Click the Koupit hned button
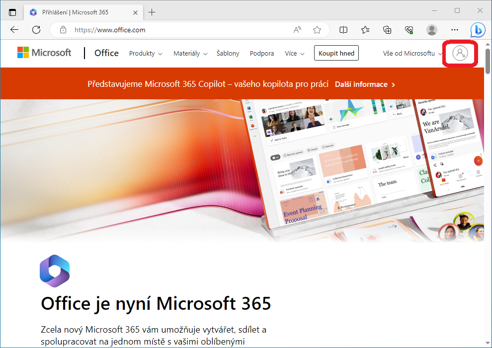 click(x=336, y=53)
